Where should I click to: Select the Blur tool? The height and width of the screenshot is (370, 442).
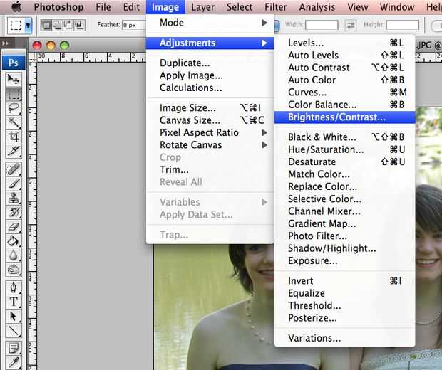[x=14, y=255]
